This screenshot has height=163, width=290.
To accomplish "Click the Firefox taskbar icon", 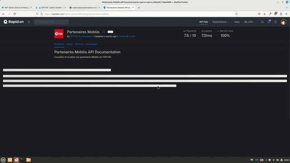I will pos(16,160).
